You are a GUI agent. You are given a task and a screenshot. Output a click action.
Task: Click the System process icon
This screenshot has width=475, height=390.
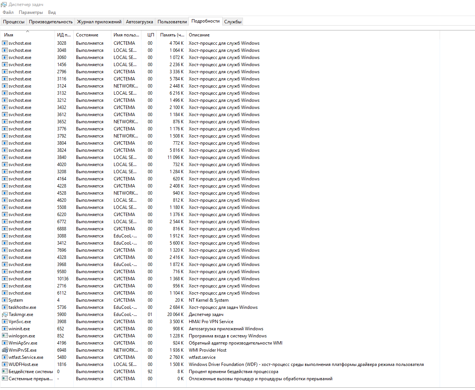(5, 300)
